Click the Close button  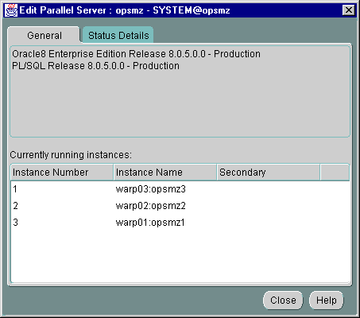(283, 301)
